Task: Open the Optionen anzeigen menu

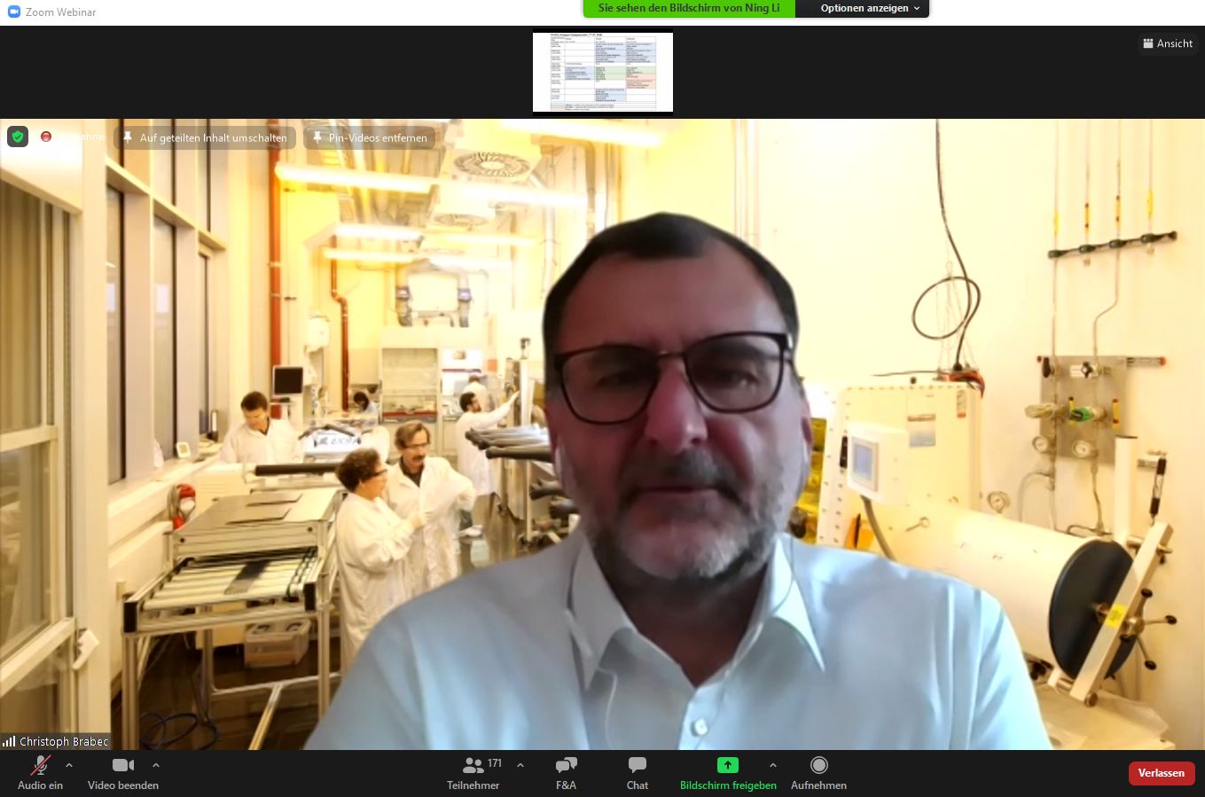Action: click(x=863, y=9)
